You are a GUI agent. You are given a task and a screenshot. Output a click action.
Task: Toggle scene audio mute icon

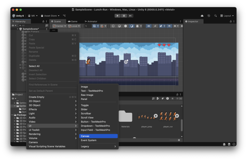point(155,26)
